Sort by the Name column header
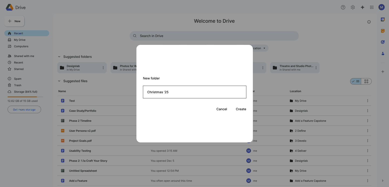This screenshot has height=187, width=389. point(62,91)
